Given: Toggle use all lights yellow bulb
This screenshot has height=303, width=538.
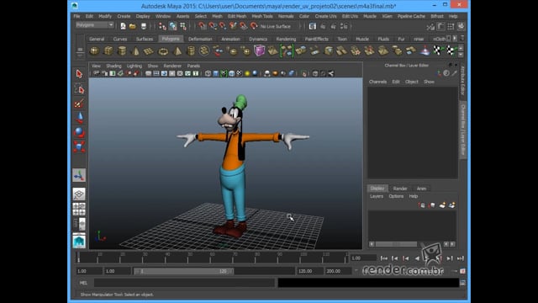Looking at the screenshot, I should (x=247, y=73).
